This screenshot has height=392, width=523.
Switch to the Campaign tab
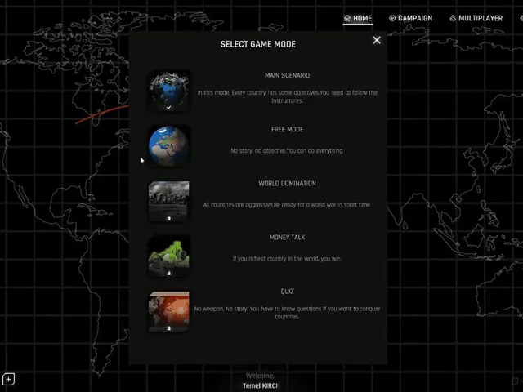(410, 18)
